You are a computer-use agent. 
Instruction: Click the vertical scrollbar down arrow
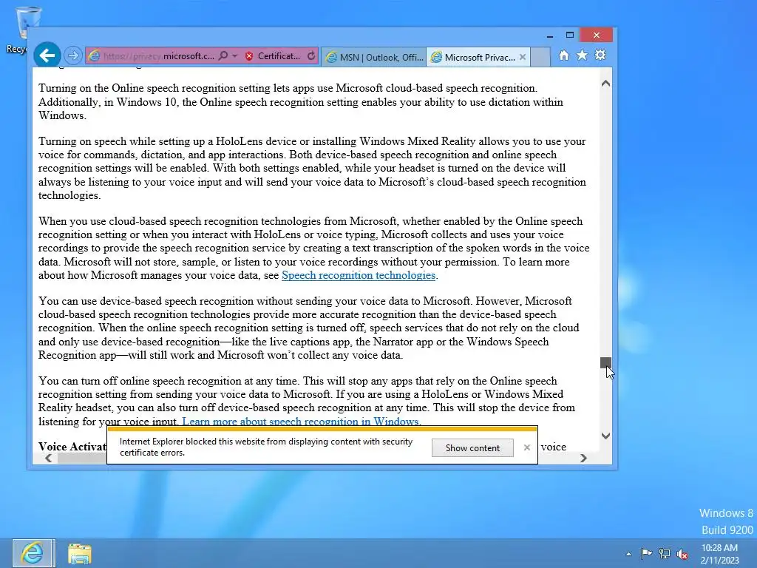click(x=605, y=436)
